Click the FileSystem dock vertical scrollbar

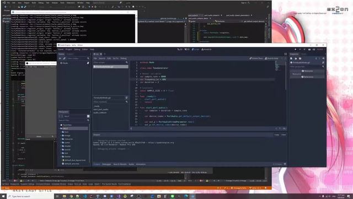[x=89, y=144]
